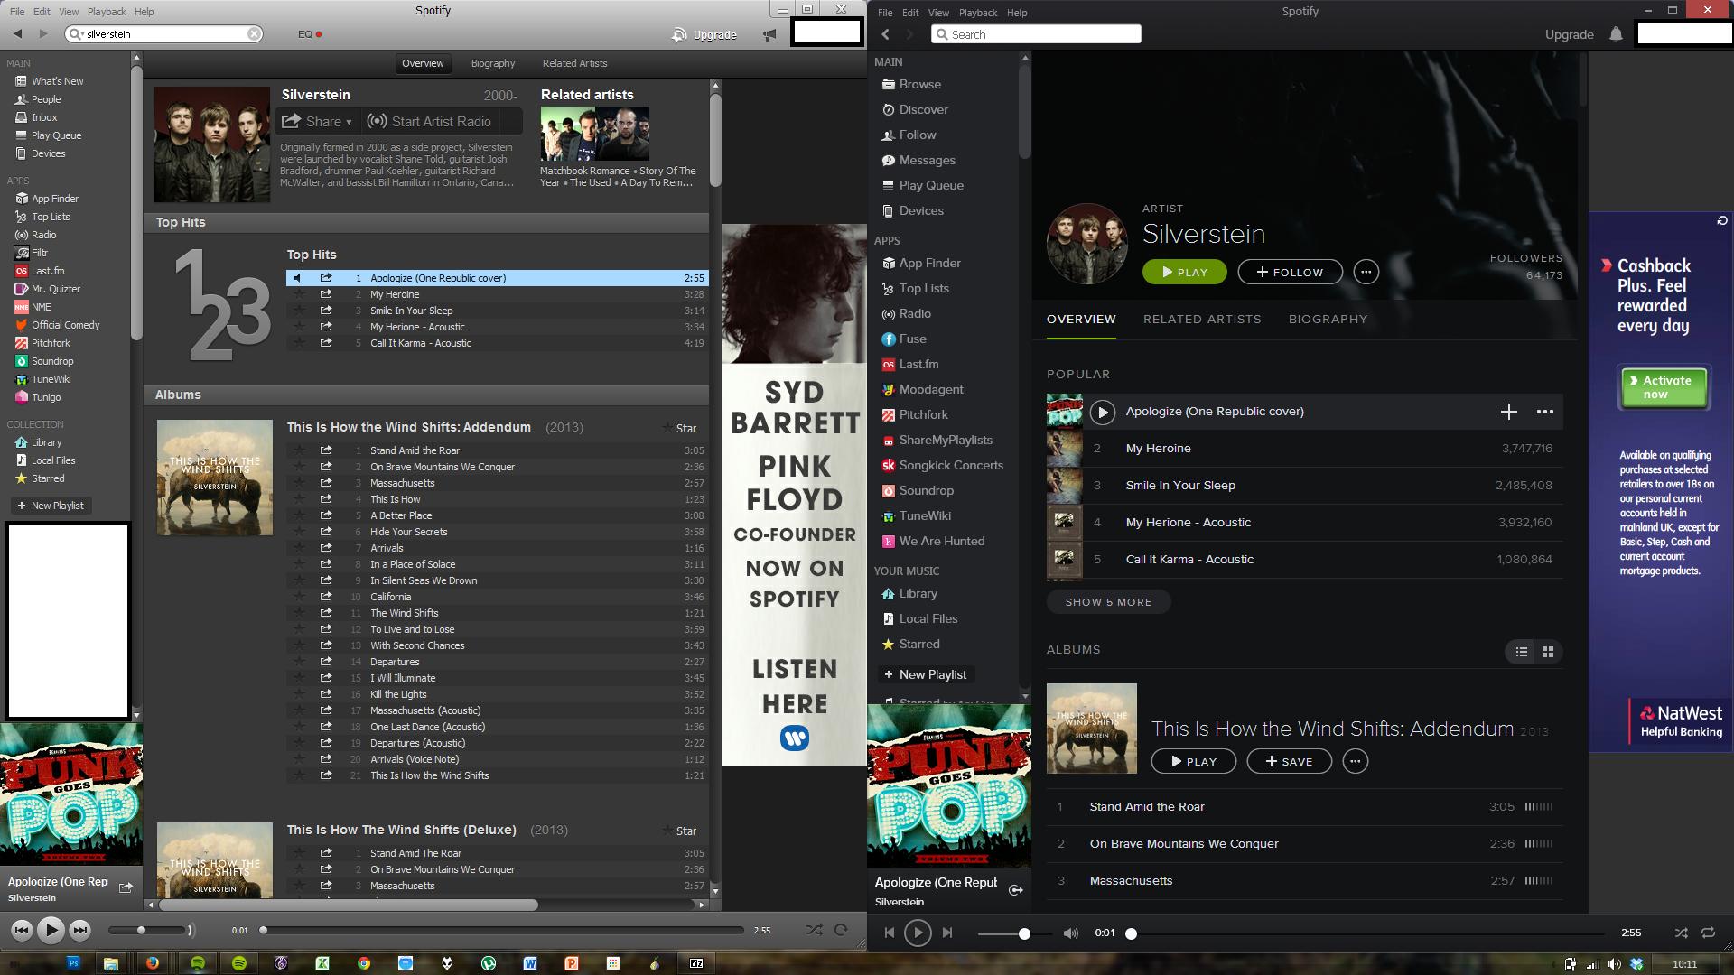The width and height of the screenshot is (1734, 975).
Task: Follow Silverstein artist
Action: pos(1290,272)
